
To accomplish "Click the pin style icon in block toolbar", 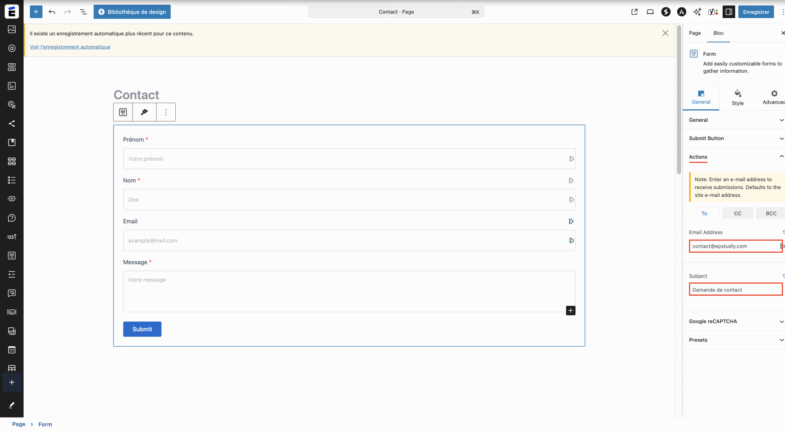I will 144,112.
